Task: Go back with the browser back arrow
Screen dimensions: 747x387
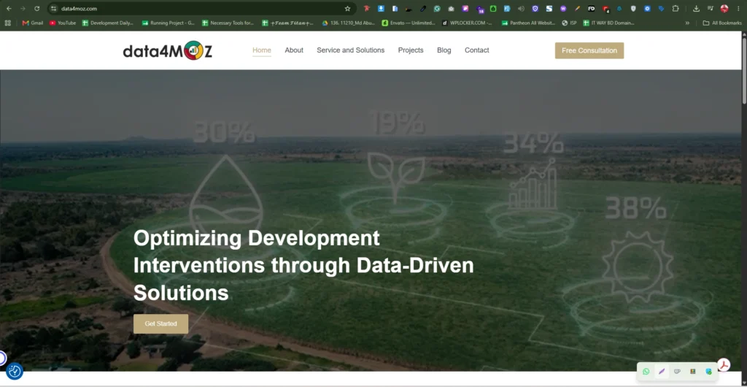Action: [x=9, y=9]
